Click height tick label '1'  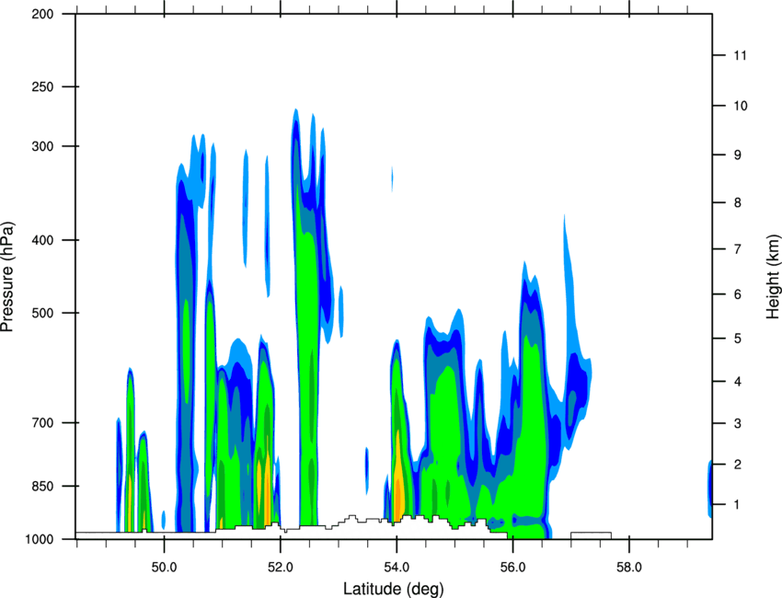tap(738, 505)
